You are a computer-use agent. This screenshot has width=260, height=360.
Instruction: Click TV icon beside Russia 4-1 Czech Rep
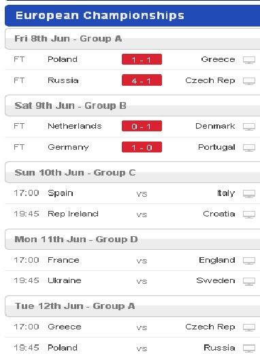point(249,81)
